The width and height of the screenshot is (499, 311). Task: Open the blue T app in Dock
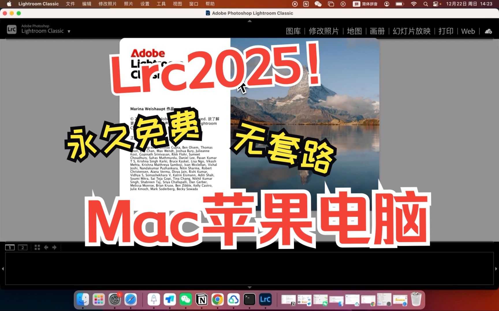[x=170, y=299]
